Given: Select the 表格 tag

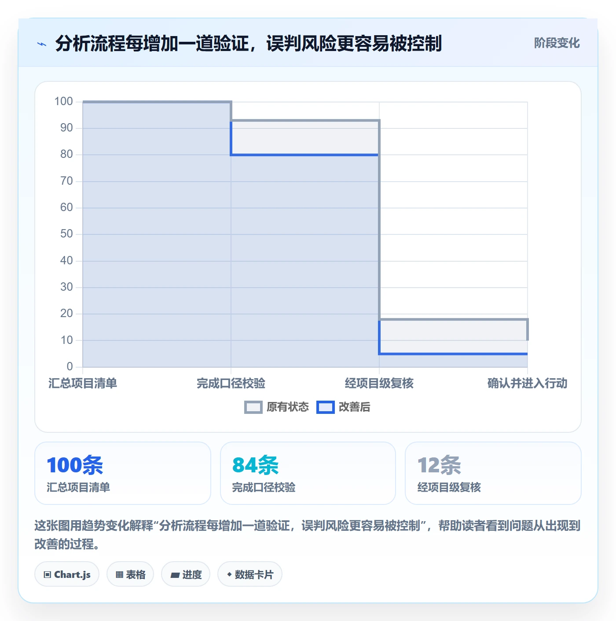Looking at the screenshot, I should click(130, 574).
